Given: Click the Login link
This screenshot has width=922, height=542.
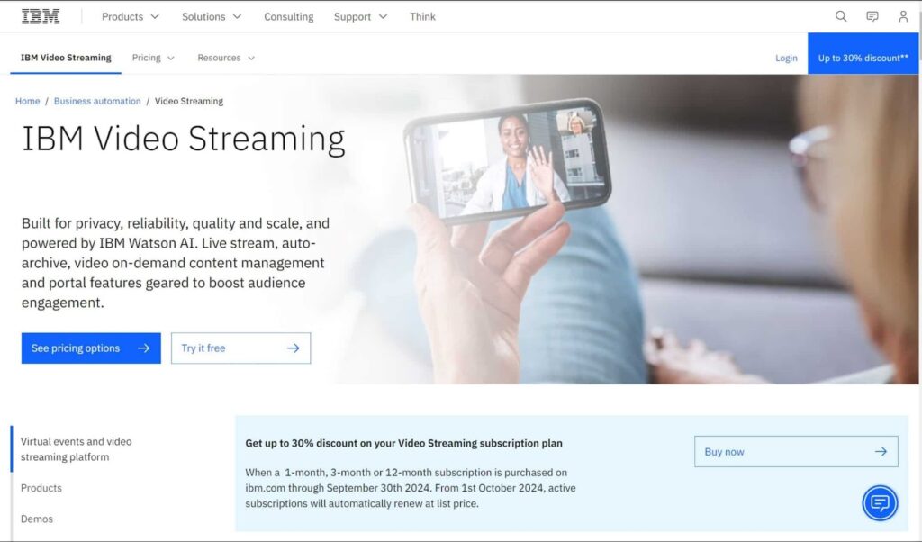Looking at the screenshot, I should point(786,58).
